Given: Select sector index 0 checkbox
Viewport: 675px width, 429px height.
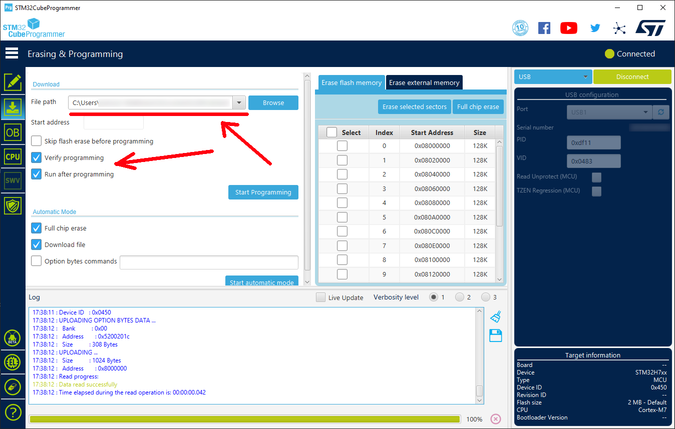Looking at the screenshot, I should tap(342, 146).
